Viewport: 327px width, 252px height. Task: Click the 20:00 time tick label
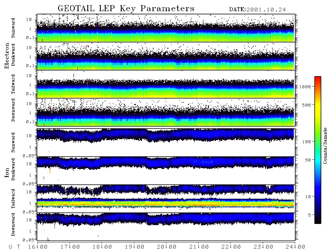(167, 247)
